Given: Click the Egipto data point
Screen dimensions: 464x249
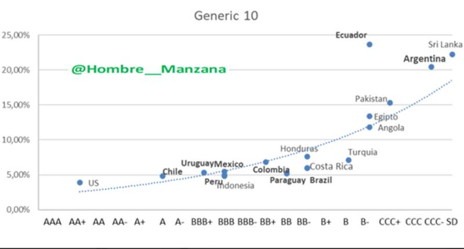Looking at the screenshot, I should [369, 116].
